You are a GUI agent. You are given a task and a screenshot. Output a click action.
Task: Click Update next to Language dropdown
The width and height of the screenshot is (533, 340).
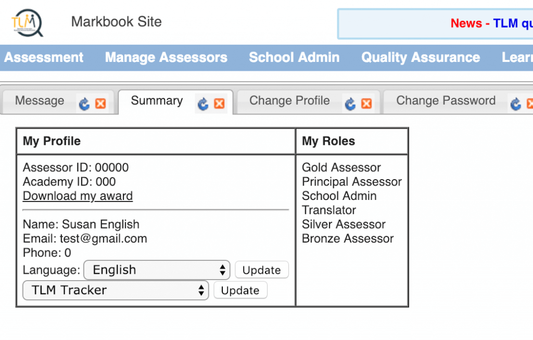click(262, 270)
